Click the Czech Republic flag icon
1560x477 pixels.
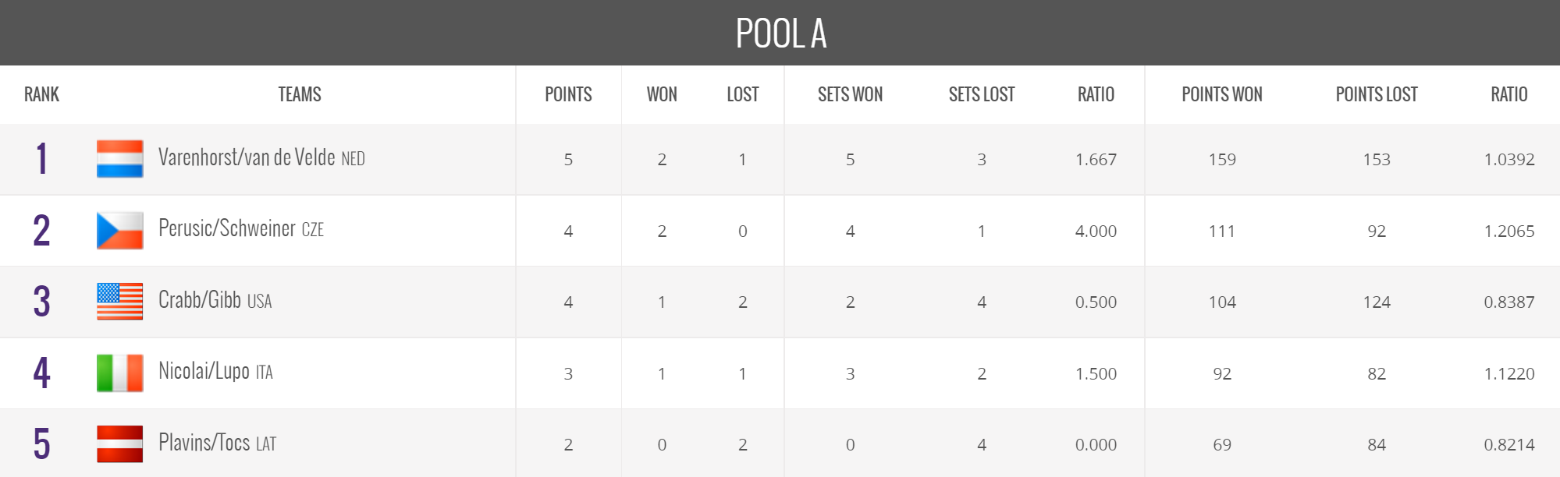point(119,231)
